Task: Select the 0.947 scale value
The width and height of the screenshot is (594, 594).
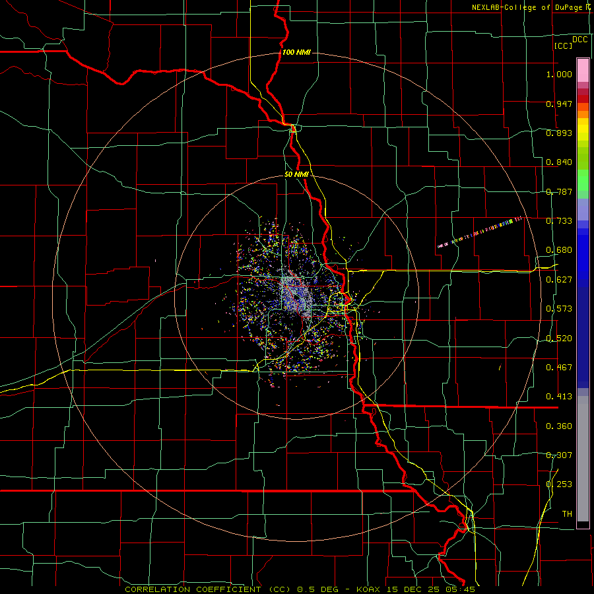Action: point(559,104)
